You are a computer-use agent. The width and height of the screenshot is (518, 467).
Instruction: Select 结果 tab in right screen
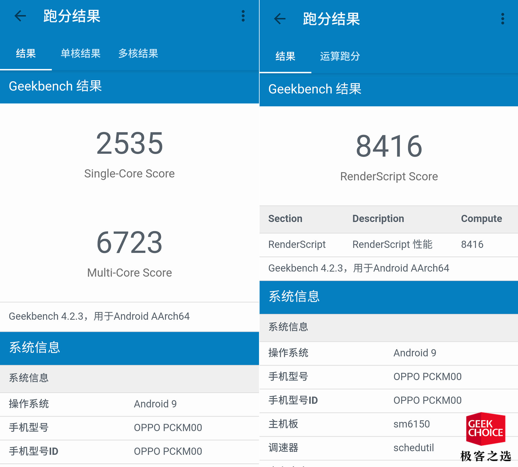point(285,56)
